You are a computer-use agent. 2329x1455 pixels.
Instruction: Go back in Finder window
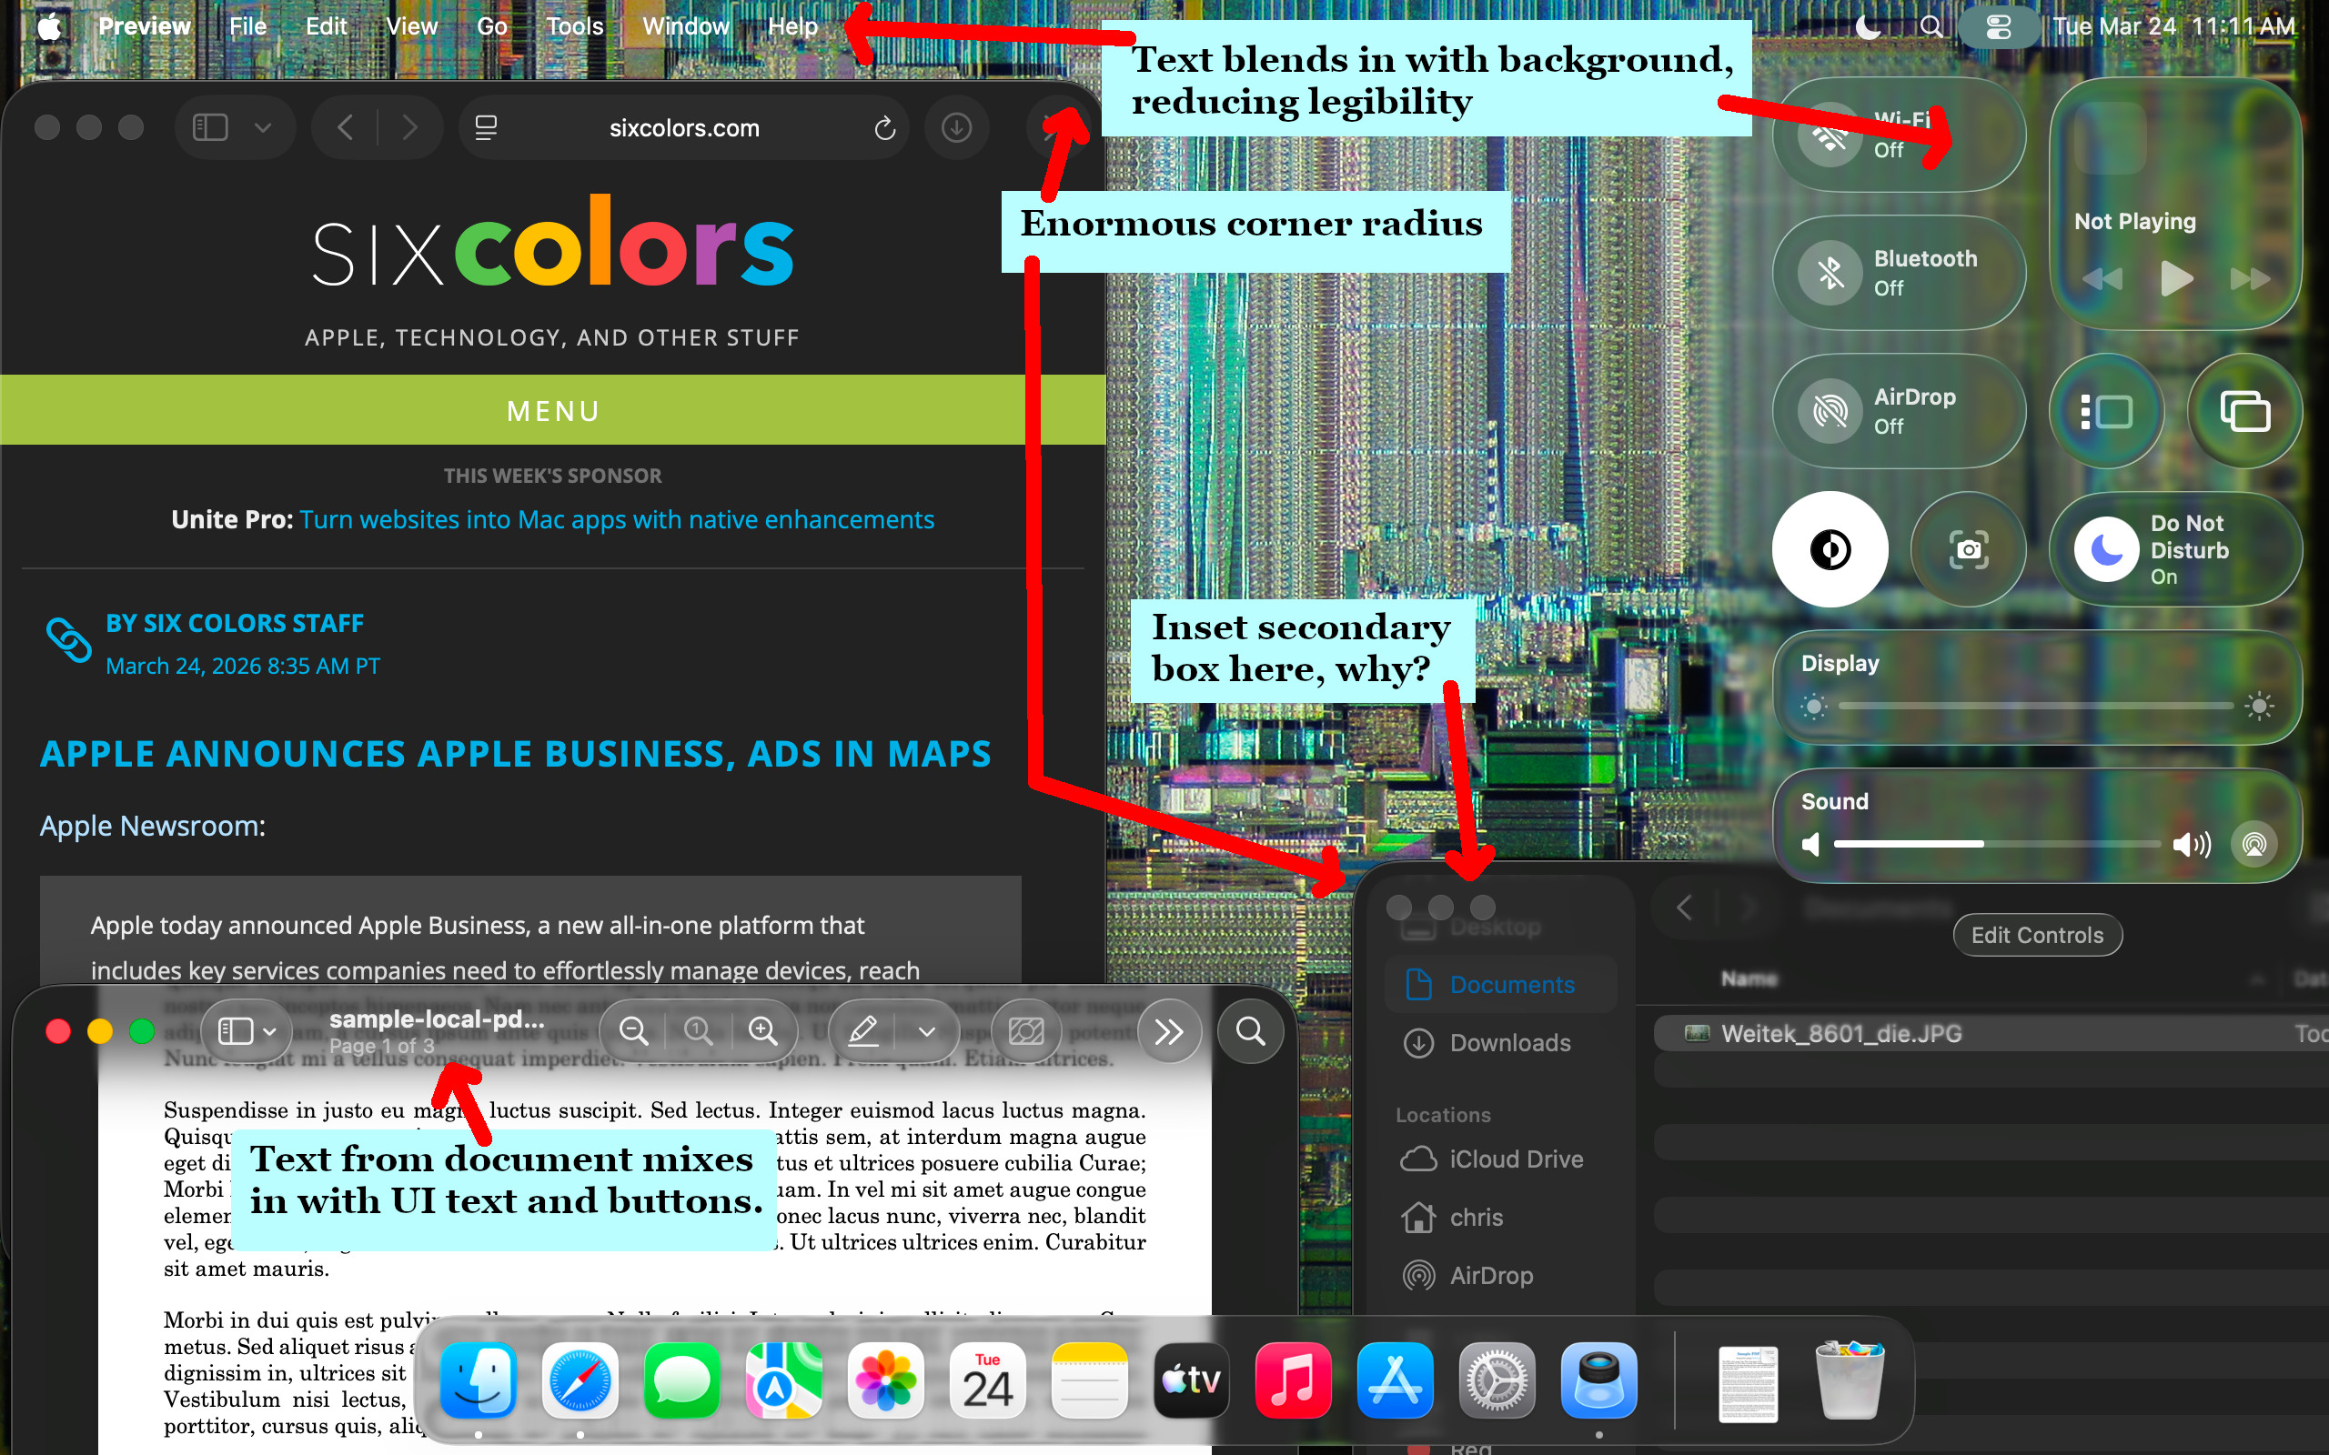[x=1683, y=907]
